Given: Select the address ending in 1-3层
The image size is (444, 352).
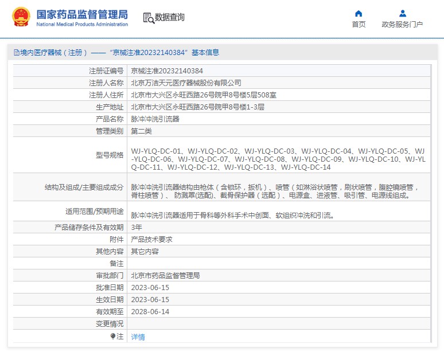Looking at the screenshot, I should point(198,107).
